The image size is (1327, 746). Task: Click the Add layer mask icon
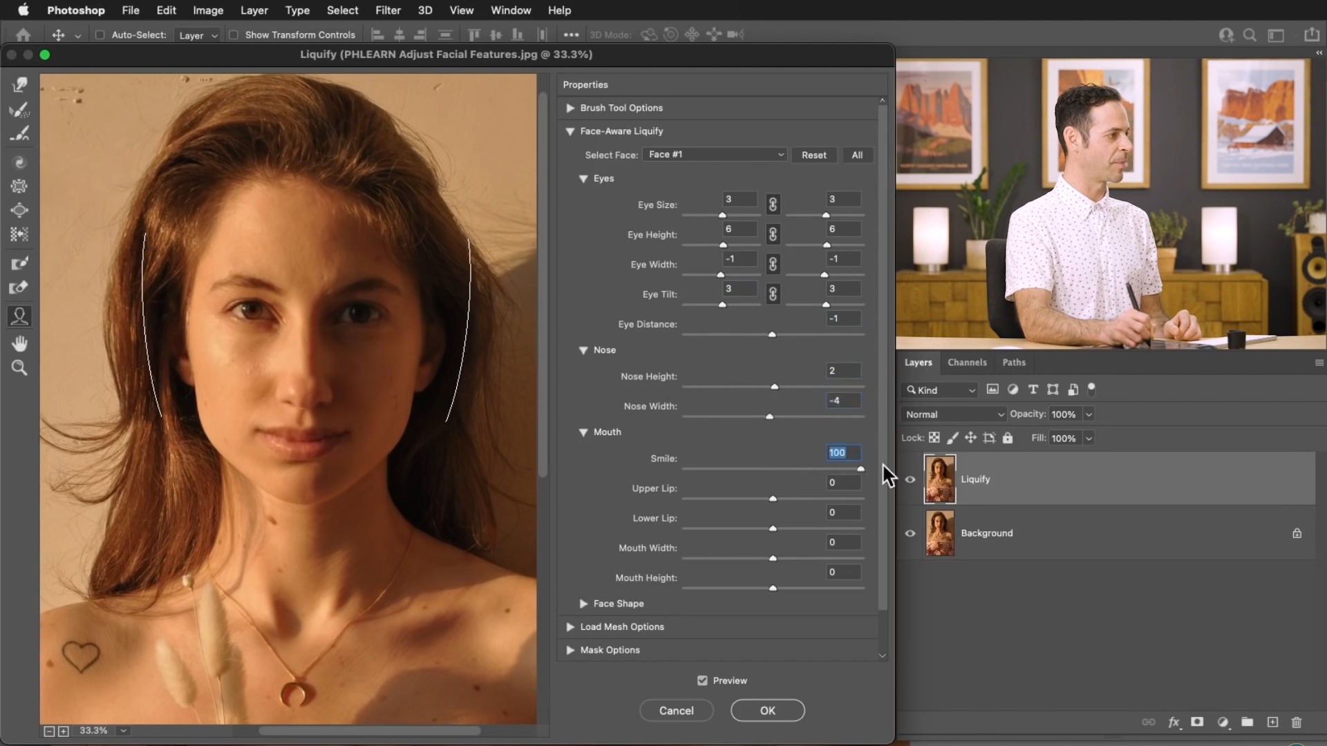click(1197, 722)
